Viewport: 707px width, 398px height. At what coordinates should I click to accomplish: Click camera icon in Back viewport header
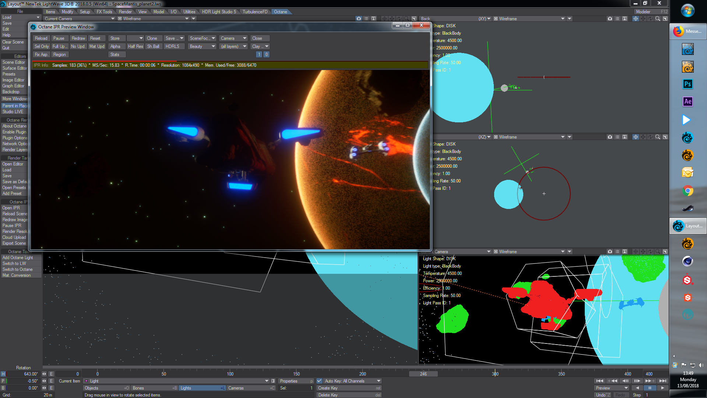(610, 18)
